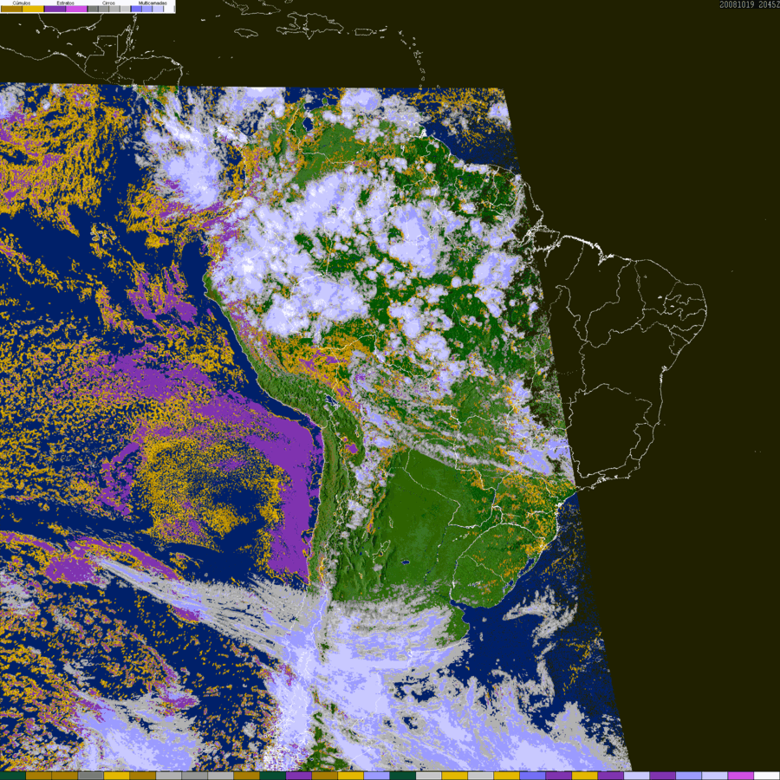
Task: Click the 'Cúmulos' legend label
Action: click(22, 3)
